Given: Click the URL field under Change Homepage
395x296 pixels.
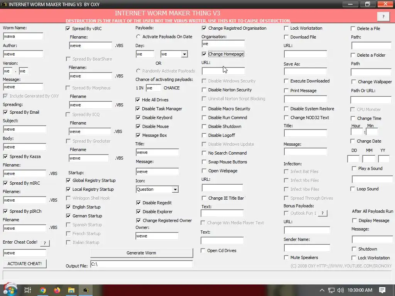Looking at the screenshot, I should [223, 71].
